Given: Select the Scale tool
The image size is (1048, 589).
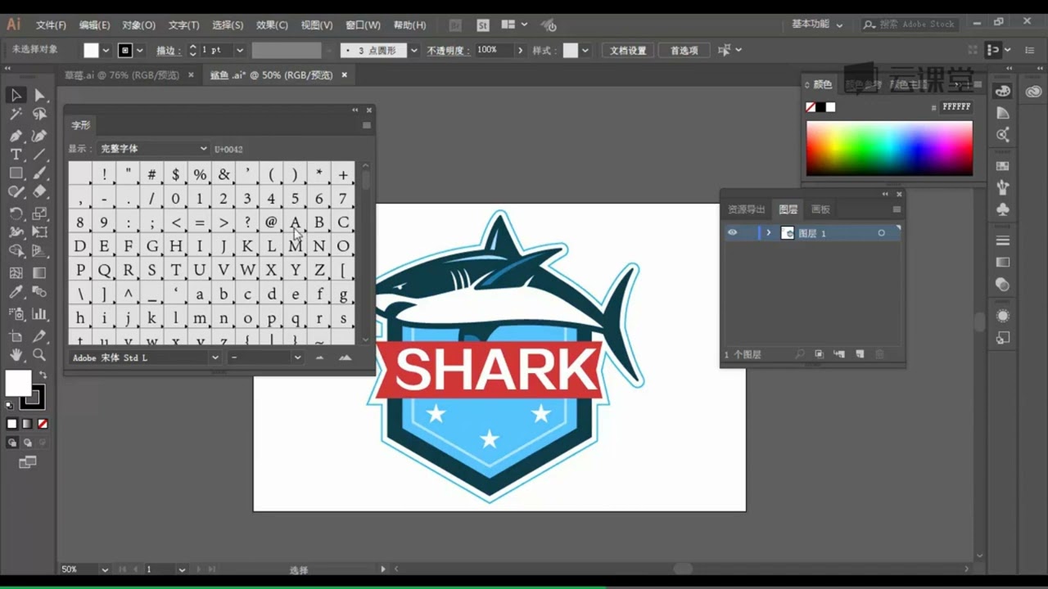Looking at the screenshot, I should pos(39,214).
